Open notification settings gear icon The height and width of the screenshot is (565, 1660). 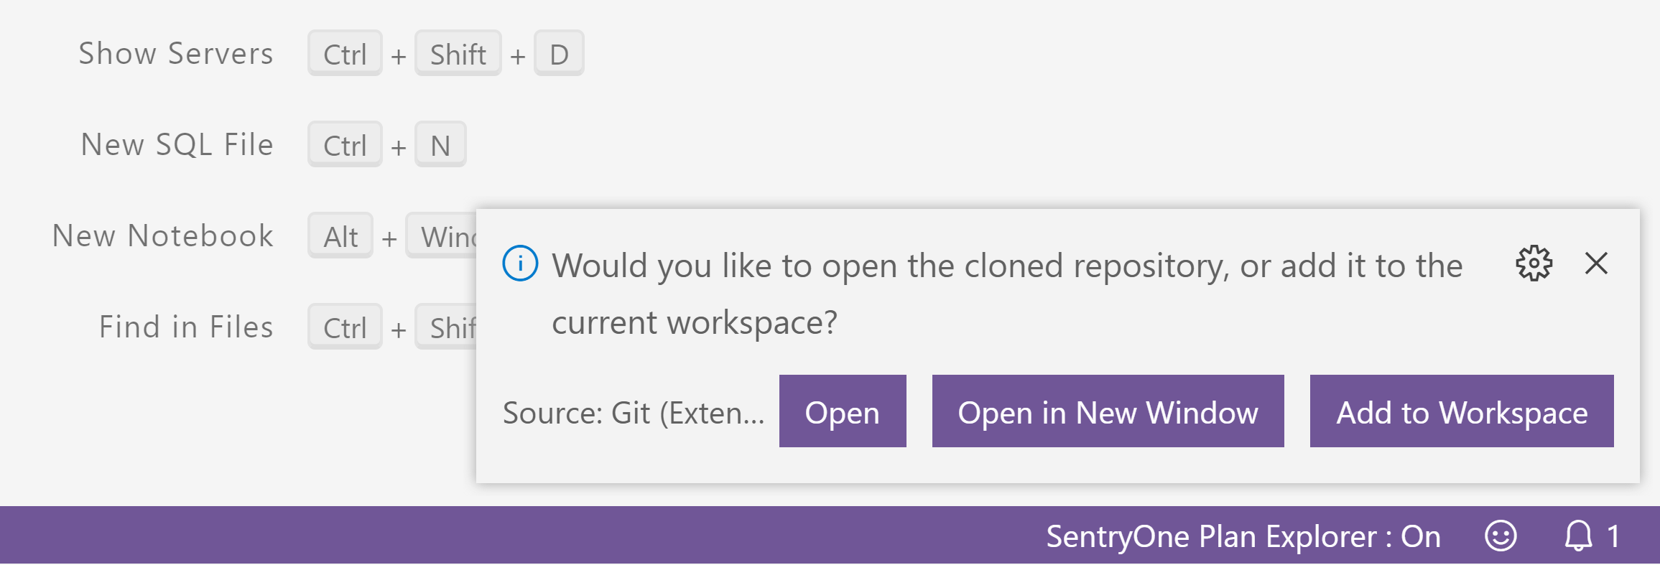1534,263
